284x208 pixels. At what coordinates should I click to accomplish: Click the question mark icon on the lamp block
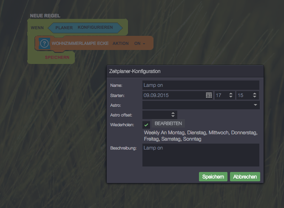point(45,43)
